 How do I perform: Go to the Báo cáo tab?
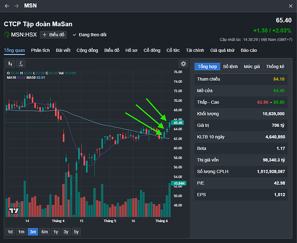click(x=249, y=50)
